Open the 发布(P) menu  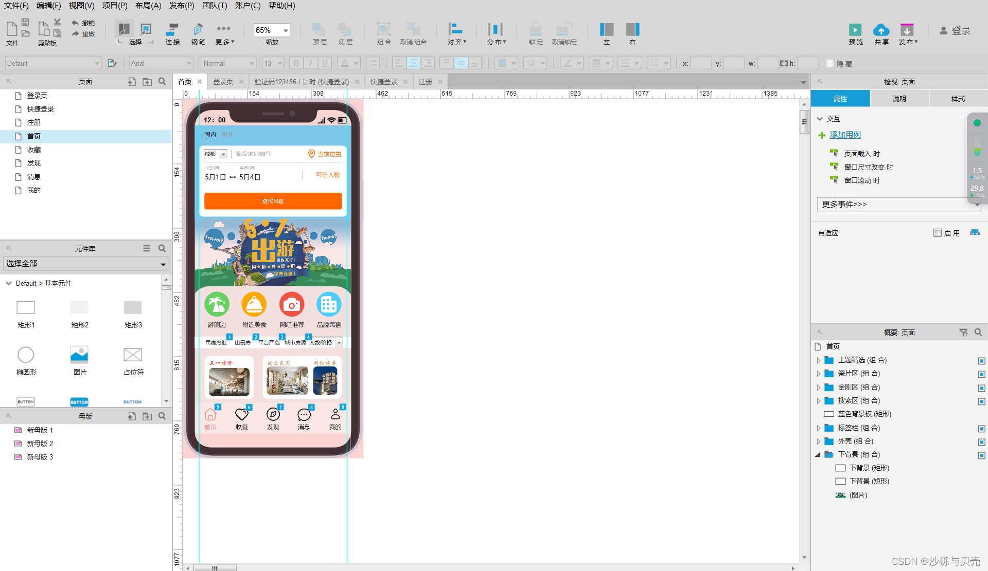181,6
